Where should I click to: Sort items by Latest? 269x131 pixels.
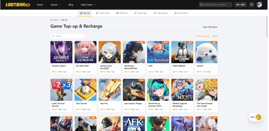[215, 36]
